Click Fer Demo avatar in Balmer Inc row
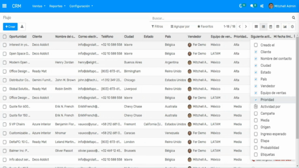This screenshot has height=168, width=299. tap(190, 151)
